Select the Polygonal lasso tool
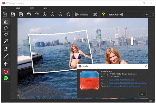This screenshot has height=103, width=156. [6, 34]
